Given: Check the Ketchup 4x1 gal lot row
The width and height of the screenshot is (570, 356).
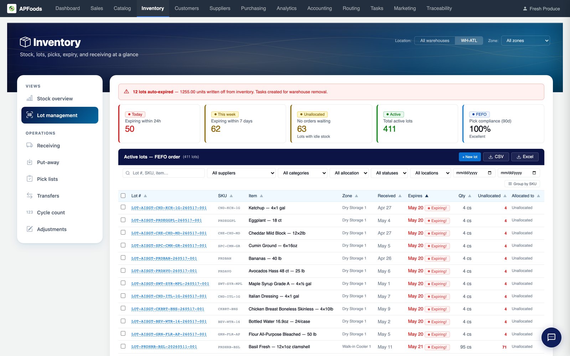Looking at the screenshot, I should point(123,207).
